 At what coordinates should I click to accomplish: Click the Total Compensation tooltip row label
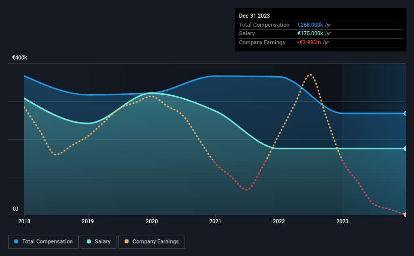[264, 25]
